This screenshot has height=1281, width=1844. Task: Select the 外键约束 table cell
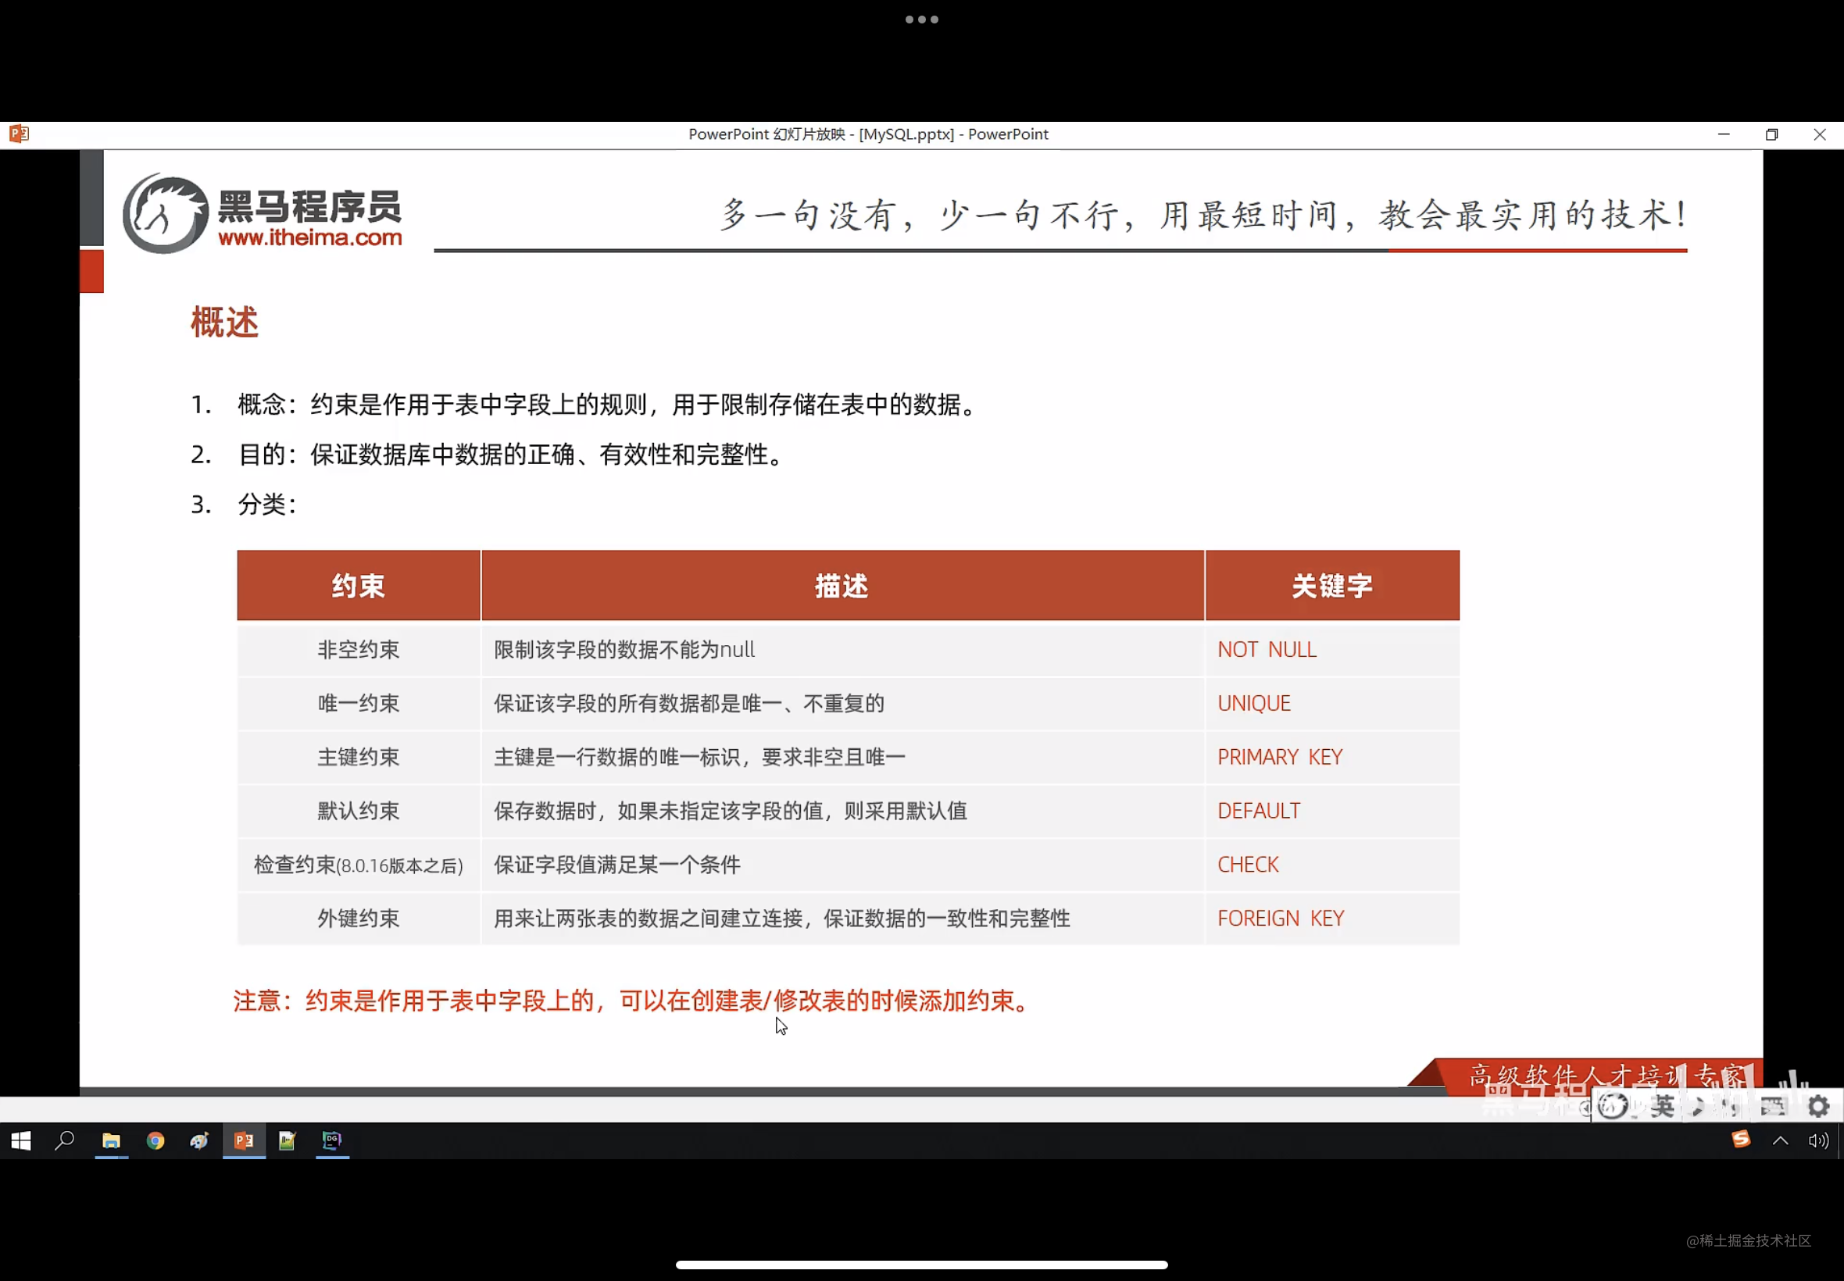click(x=358, y=919)
